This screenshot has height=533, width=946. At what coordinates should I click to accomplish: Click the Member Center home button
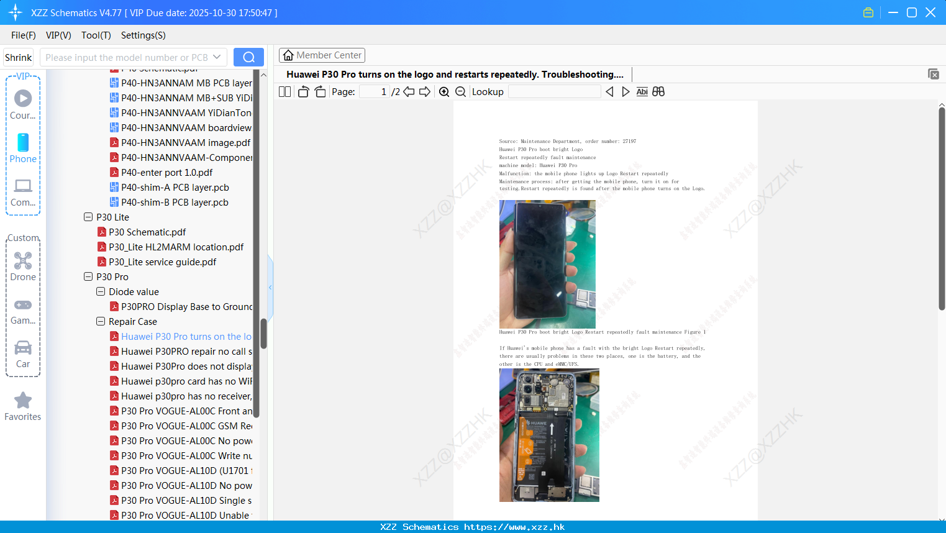click(x=322, y=55)
